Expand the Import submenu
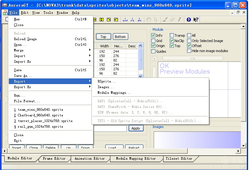The height and width of the screenshot is (170, 249). coord(51,56)
